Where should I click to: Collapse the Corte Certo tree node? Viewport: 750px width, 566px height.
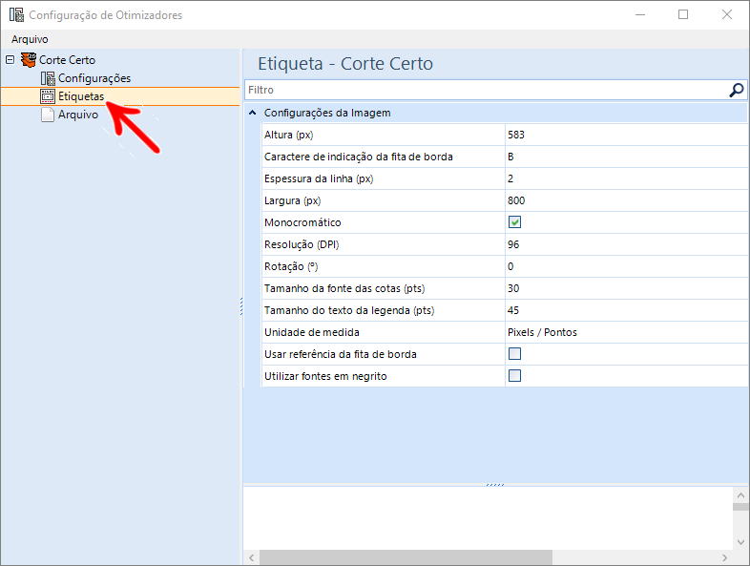point(10,60)
